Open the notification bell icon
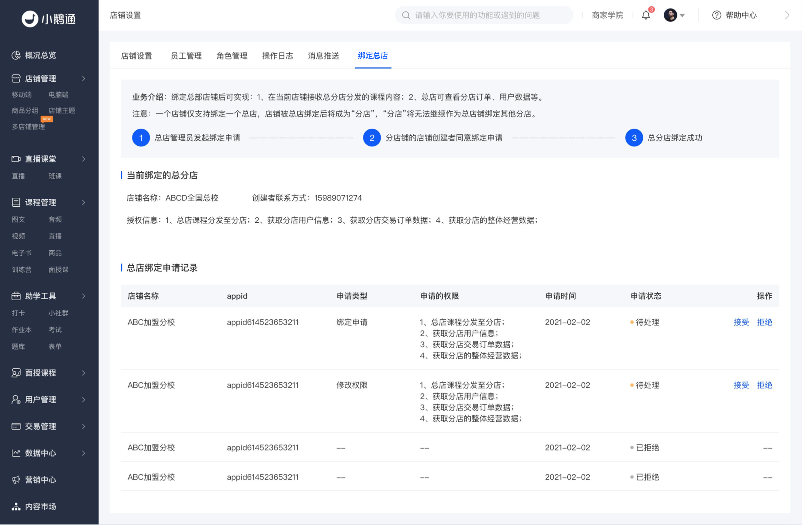Viewport: 802px width, 525px height. (x=646, y=15)
